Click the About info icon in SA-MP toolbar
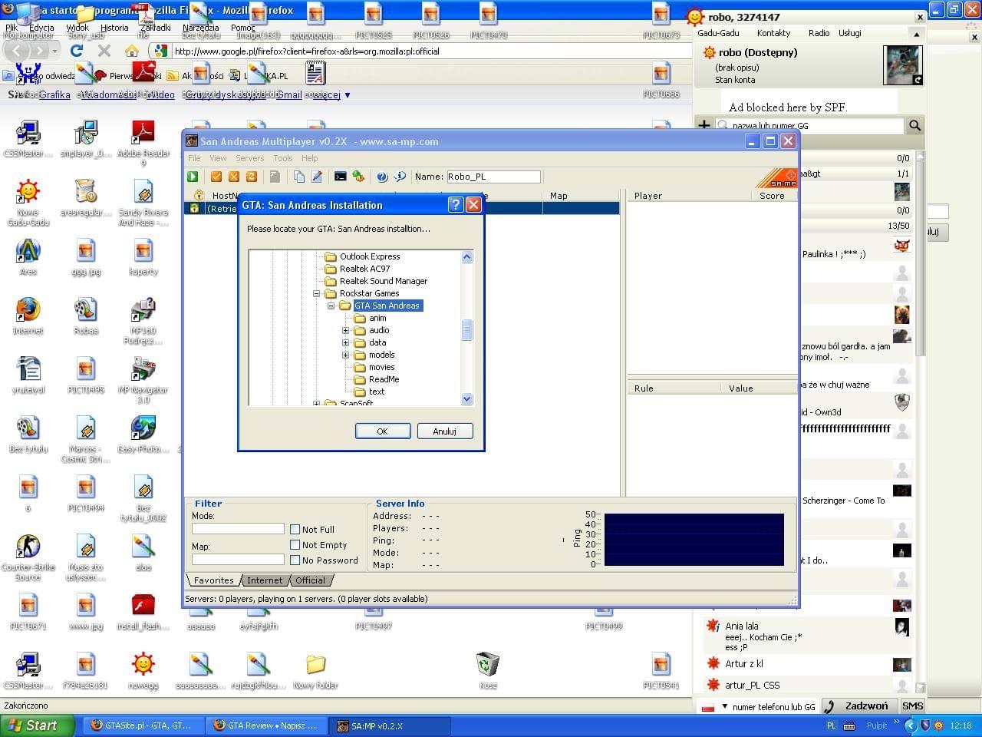Image resolution: width=982 pixels, height=737 pixels. tap(400, 177)
